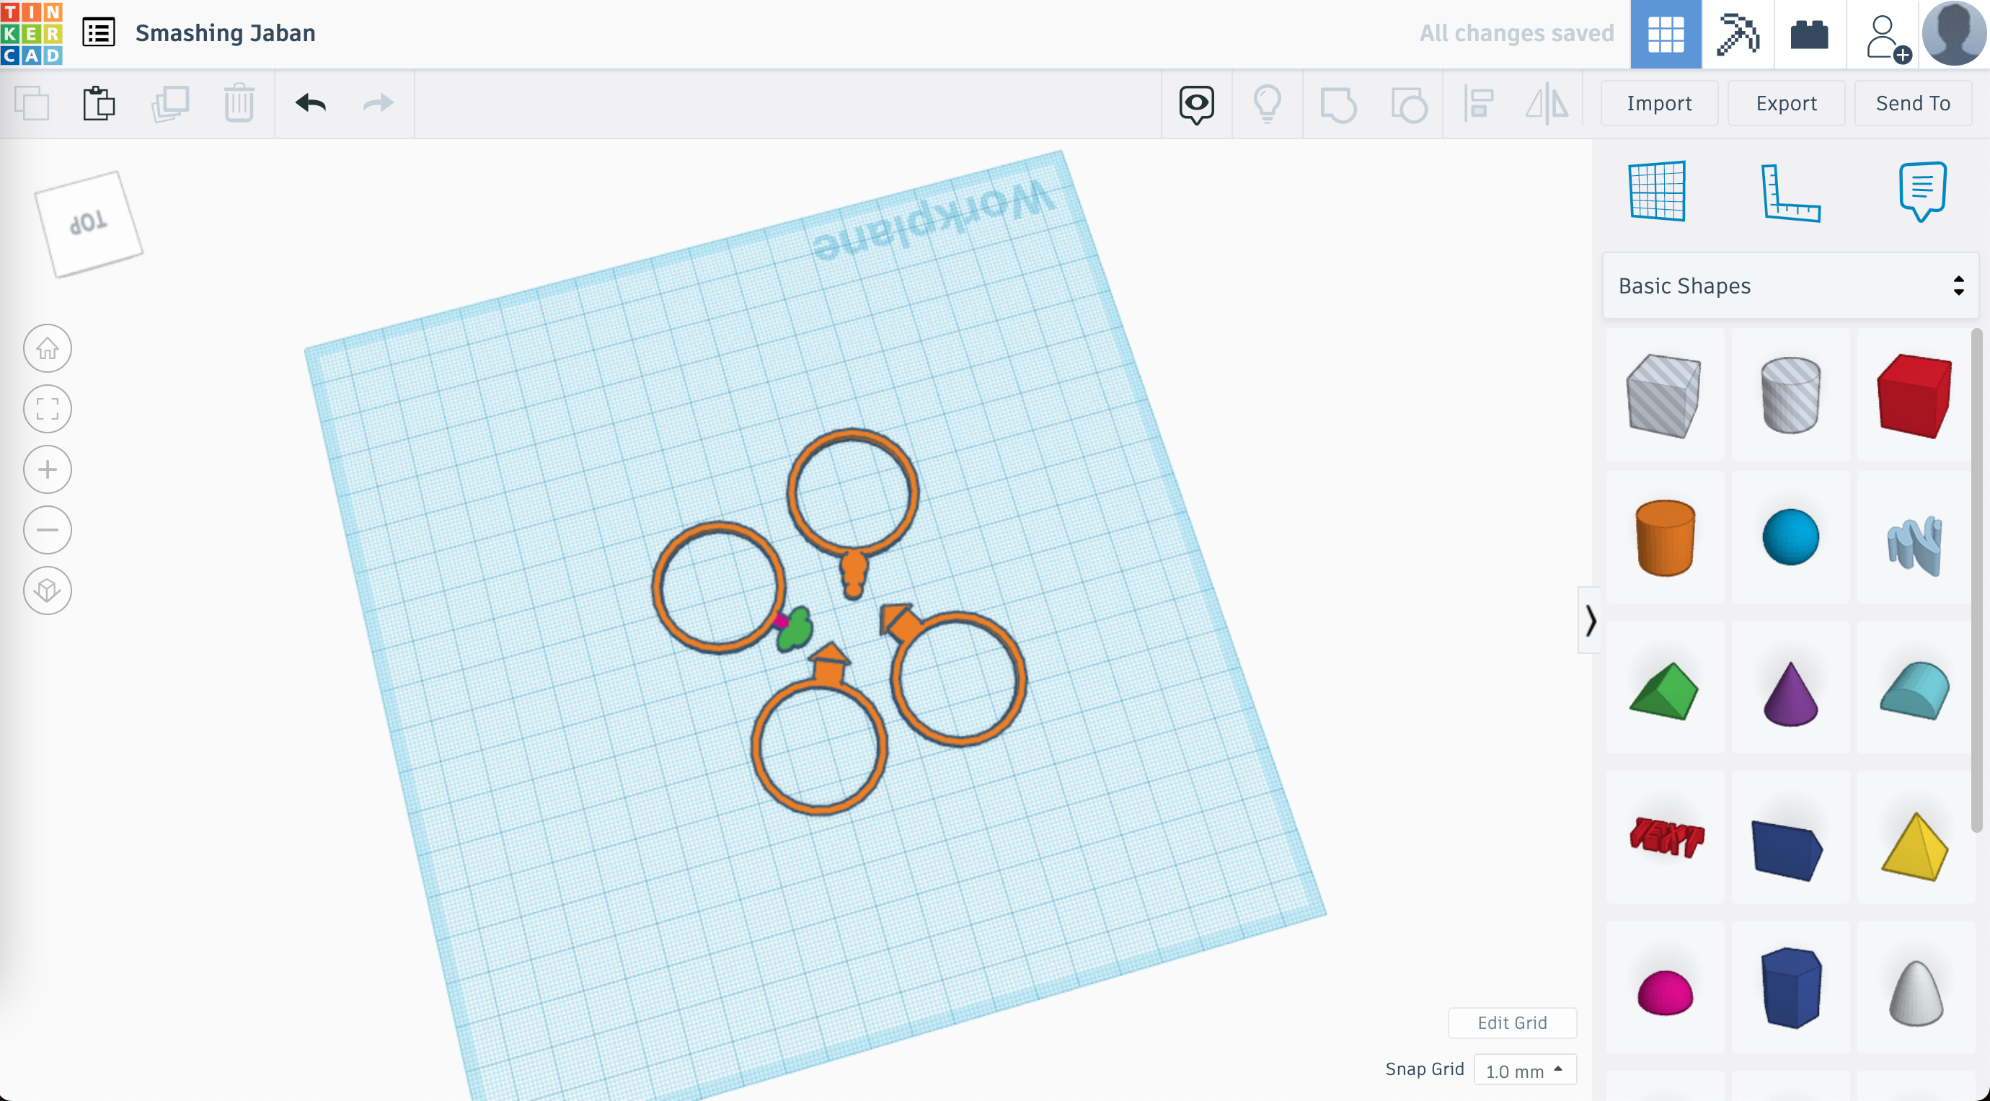1990x1101 pixels.
Task: Click the Edit Grid button
Action: tap(1511, 1022)
